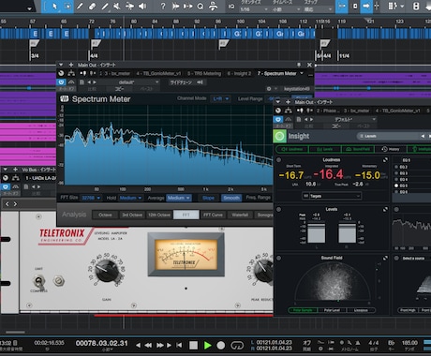The height and width of the screenshot is (356, 431).
Task: Open the Channel Mode L+R dropdown
Action: point(221,98)
